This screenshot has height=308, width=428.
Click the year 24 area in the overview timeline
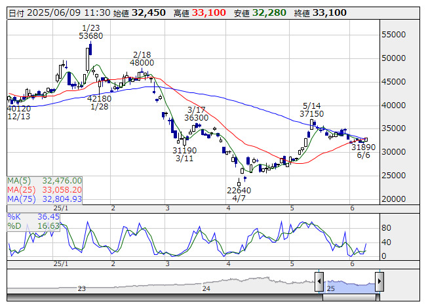click(x=206, y=288)
